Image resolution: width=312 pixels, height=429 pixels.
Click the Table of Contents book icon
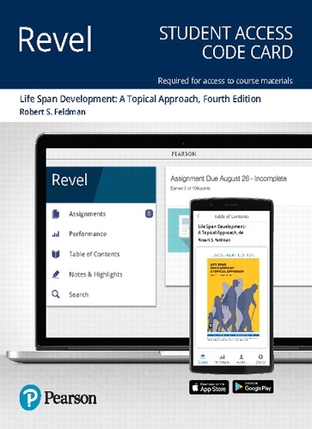[x=56, y=254]
